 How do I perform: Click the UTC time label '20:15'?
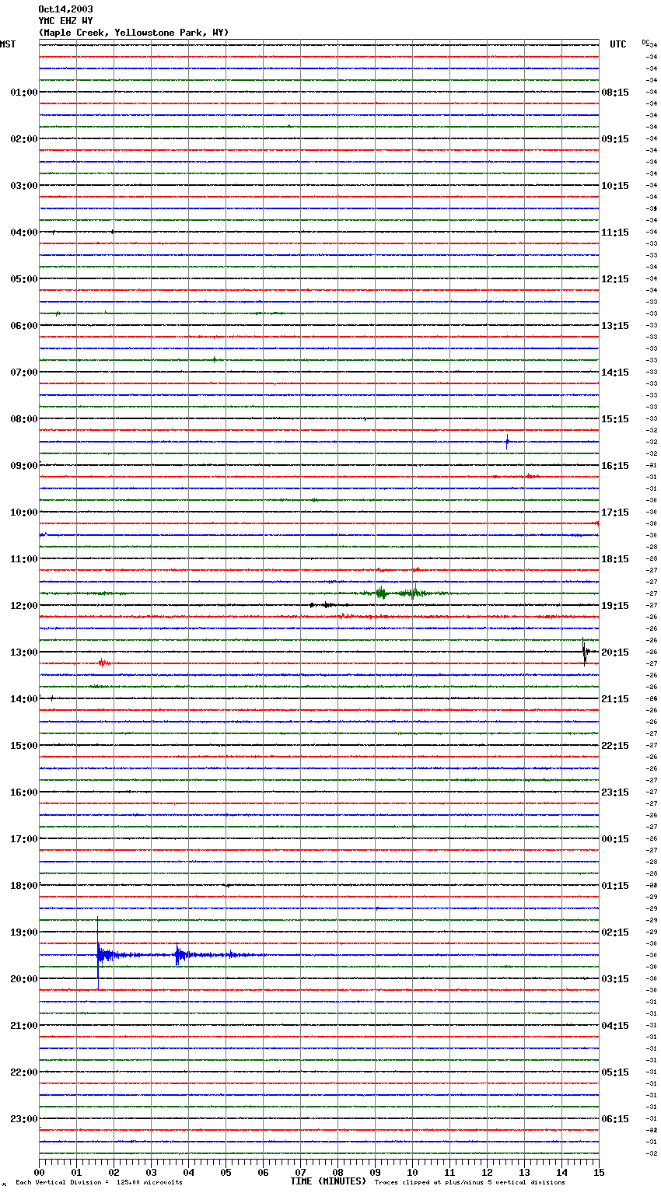pyautogui.click(x=615, y=652)
